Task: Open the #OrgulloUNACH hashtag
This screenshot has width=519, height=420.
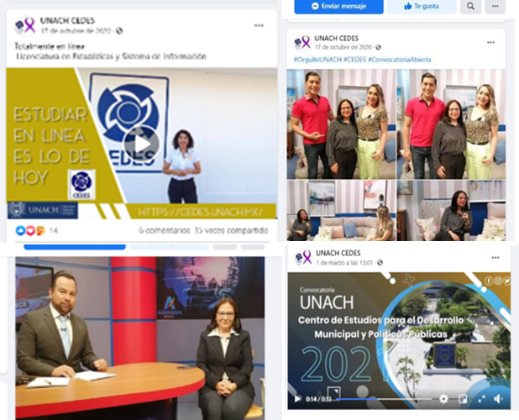Action: click(x=317, y=60)
